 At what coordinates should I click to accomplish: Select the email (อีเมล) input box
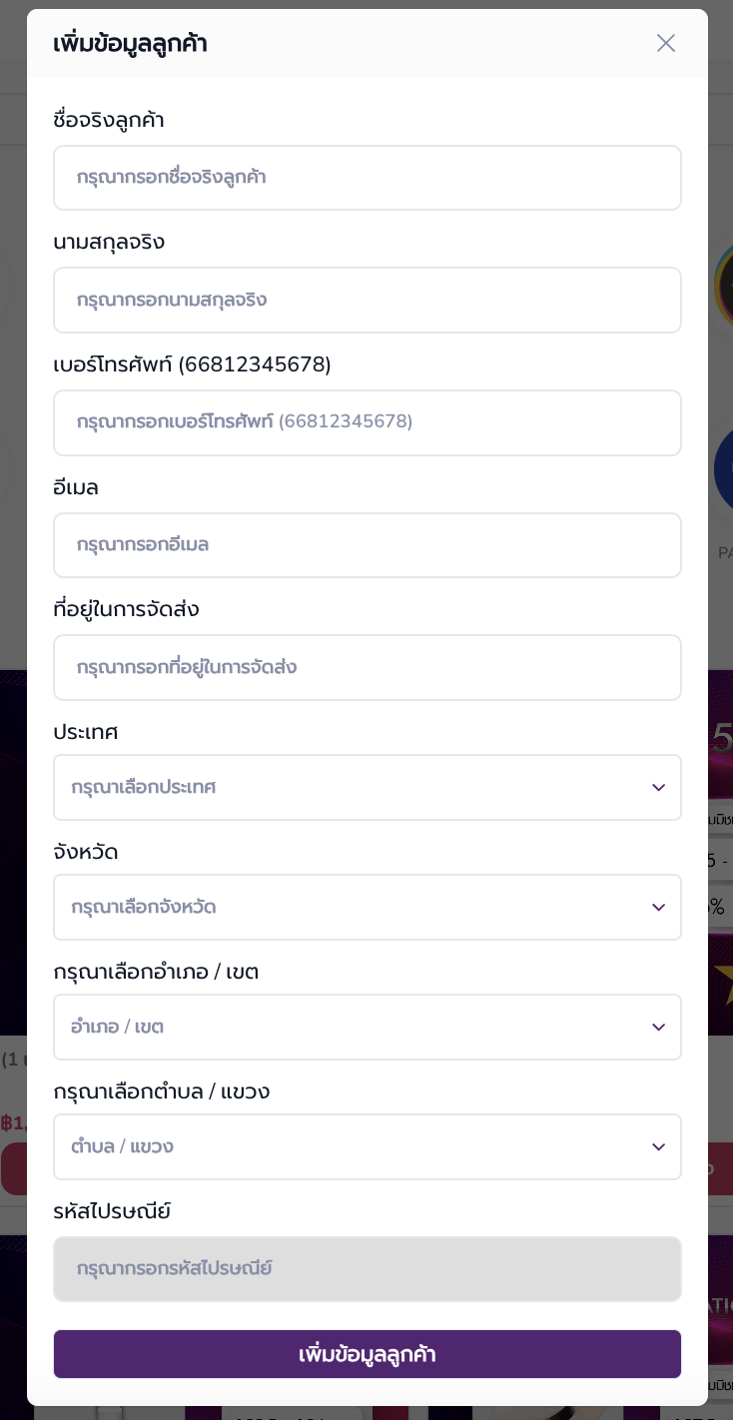click(x=367, y=545)
